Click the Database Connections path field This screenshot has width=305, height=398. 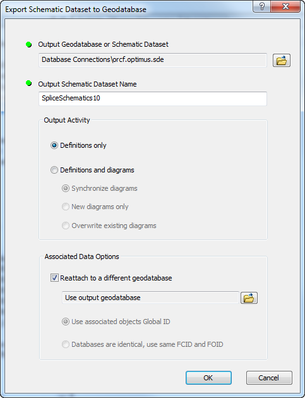(153, 60)
